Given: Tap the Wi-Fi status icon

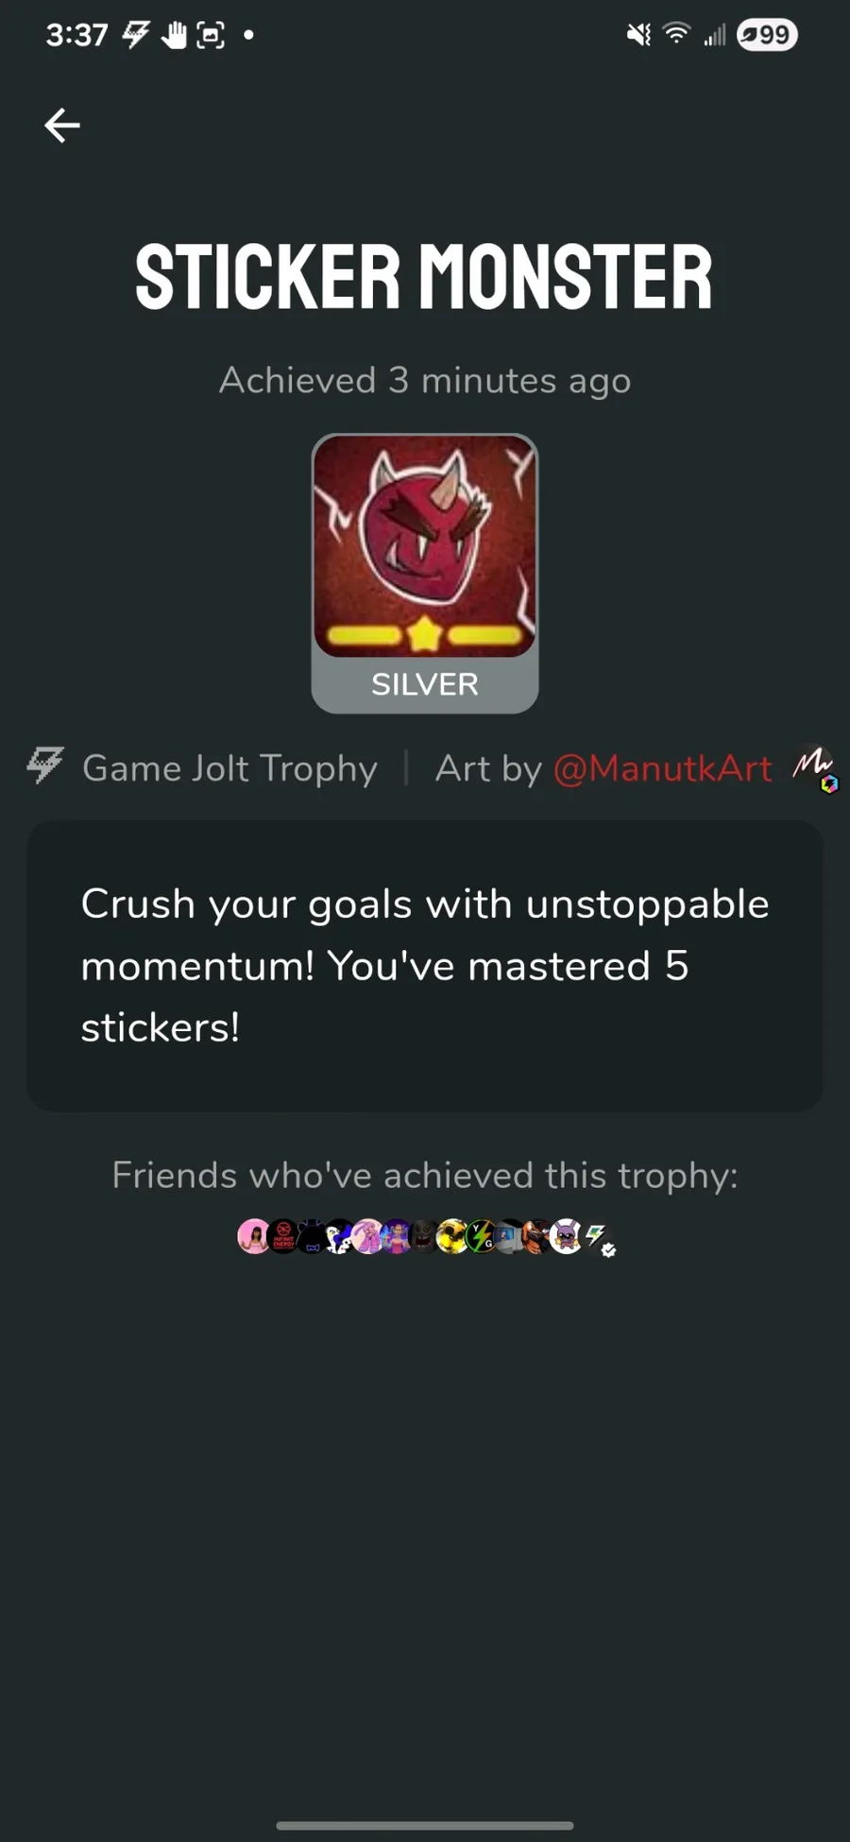Looking at the screenshot, I should click(x=676, y=34).
